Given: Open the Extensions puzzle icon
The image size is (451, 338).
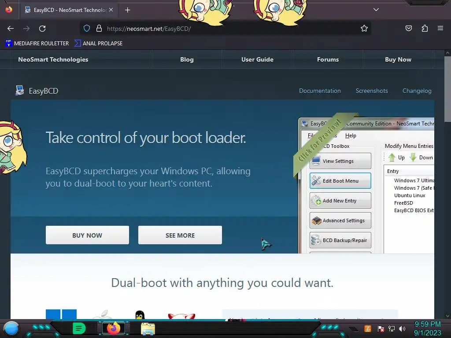Looking at the screenshot, I should [425, 28].
